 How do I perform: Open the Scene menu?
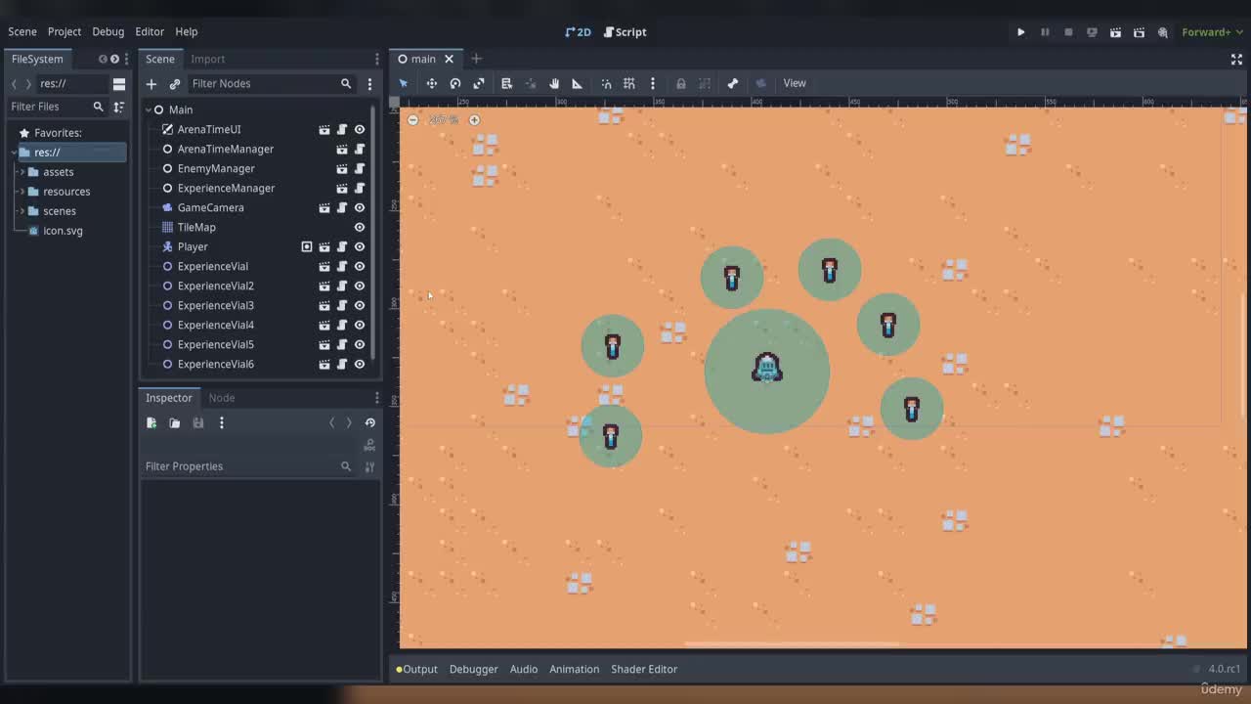22,32
